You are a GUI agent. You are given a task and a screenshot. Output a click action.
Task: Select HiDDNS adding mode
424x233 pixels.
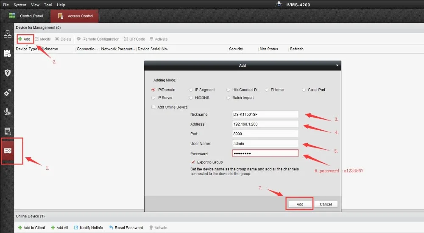[x=191, y=98]
